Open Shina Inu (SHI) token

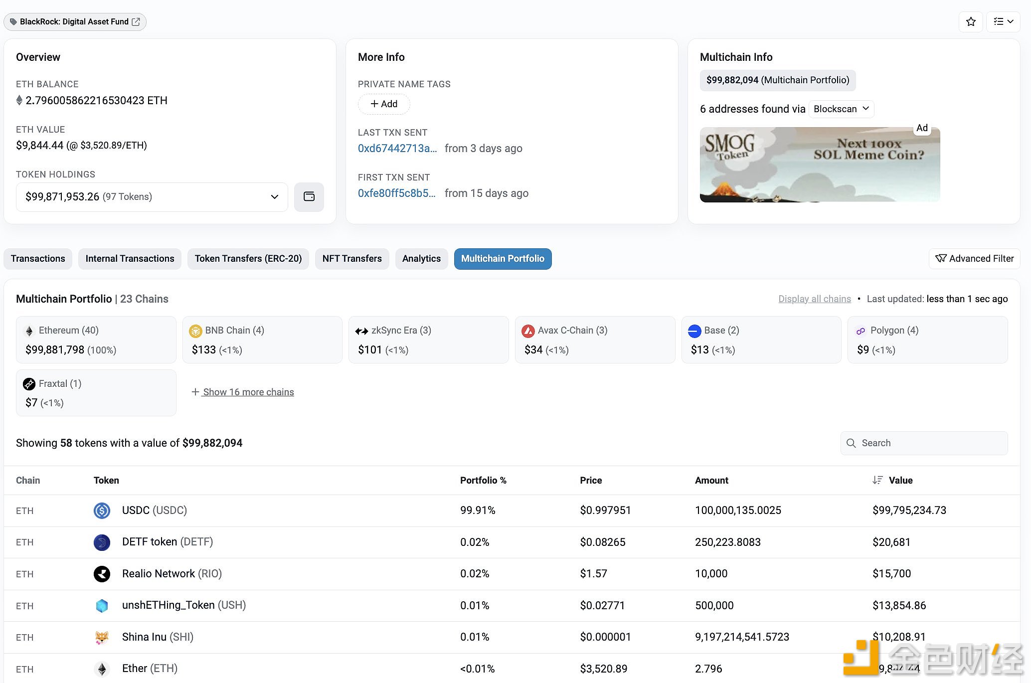point(158,637)
